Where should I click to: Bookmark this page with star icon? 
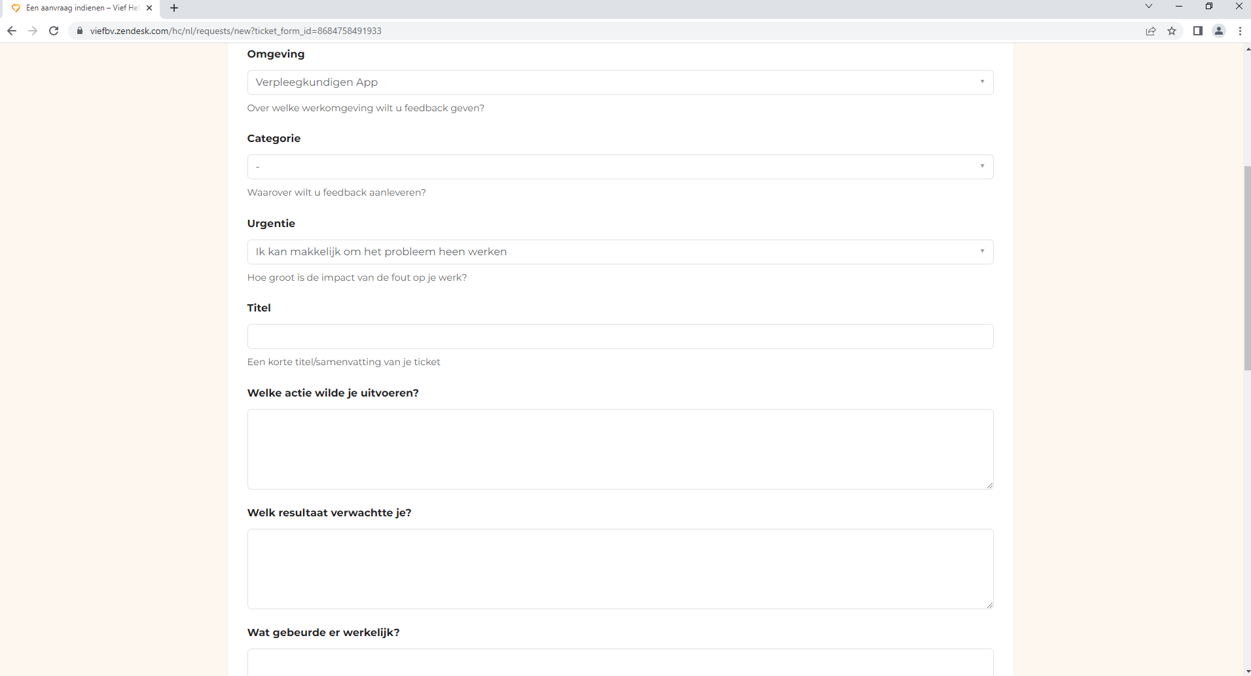coord(1172,31)
